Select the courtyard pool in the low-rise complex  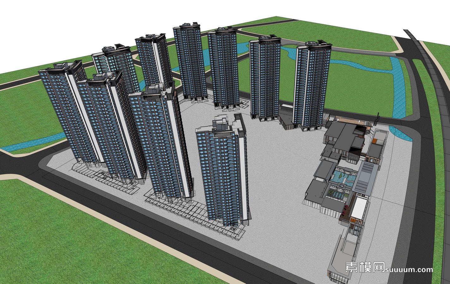343,176
